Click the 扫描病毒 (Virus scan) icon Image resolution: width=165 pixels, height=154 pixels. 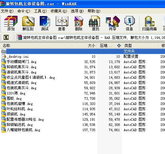click(x=150, y=21)
